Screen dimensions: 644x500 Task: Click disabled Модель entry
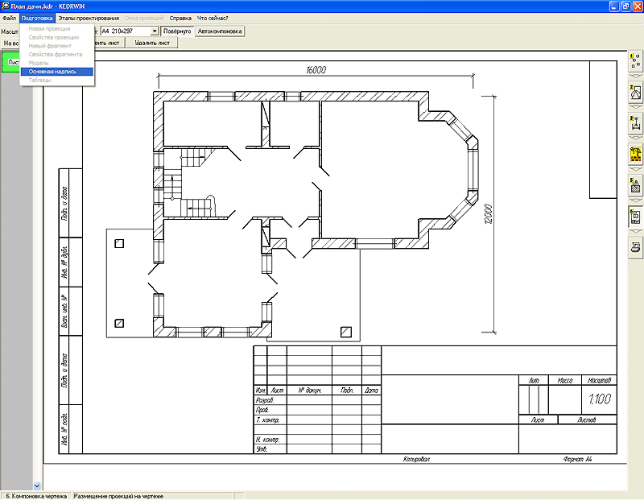pos(56,63)
